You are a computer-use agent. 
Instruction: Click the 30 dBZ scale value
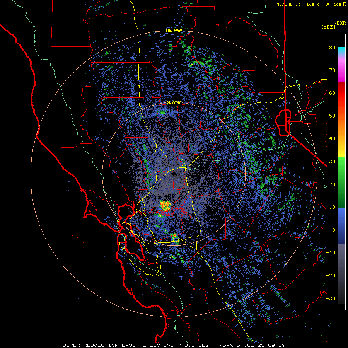[x=332, y=161]
